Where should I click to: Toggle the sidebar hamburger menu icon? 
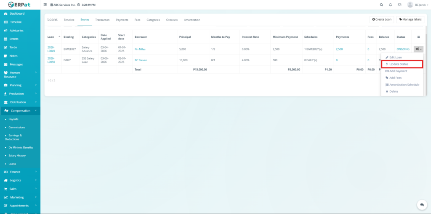point(45,5)
